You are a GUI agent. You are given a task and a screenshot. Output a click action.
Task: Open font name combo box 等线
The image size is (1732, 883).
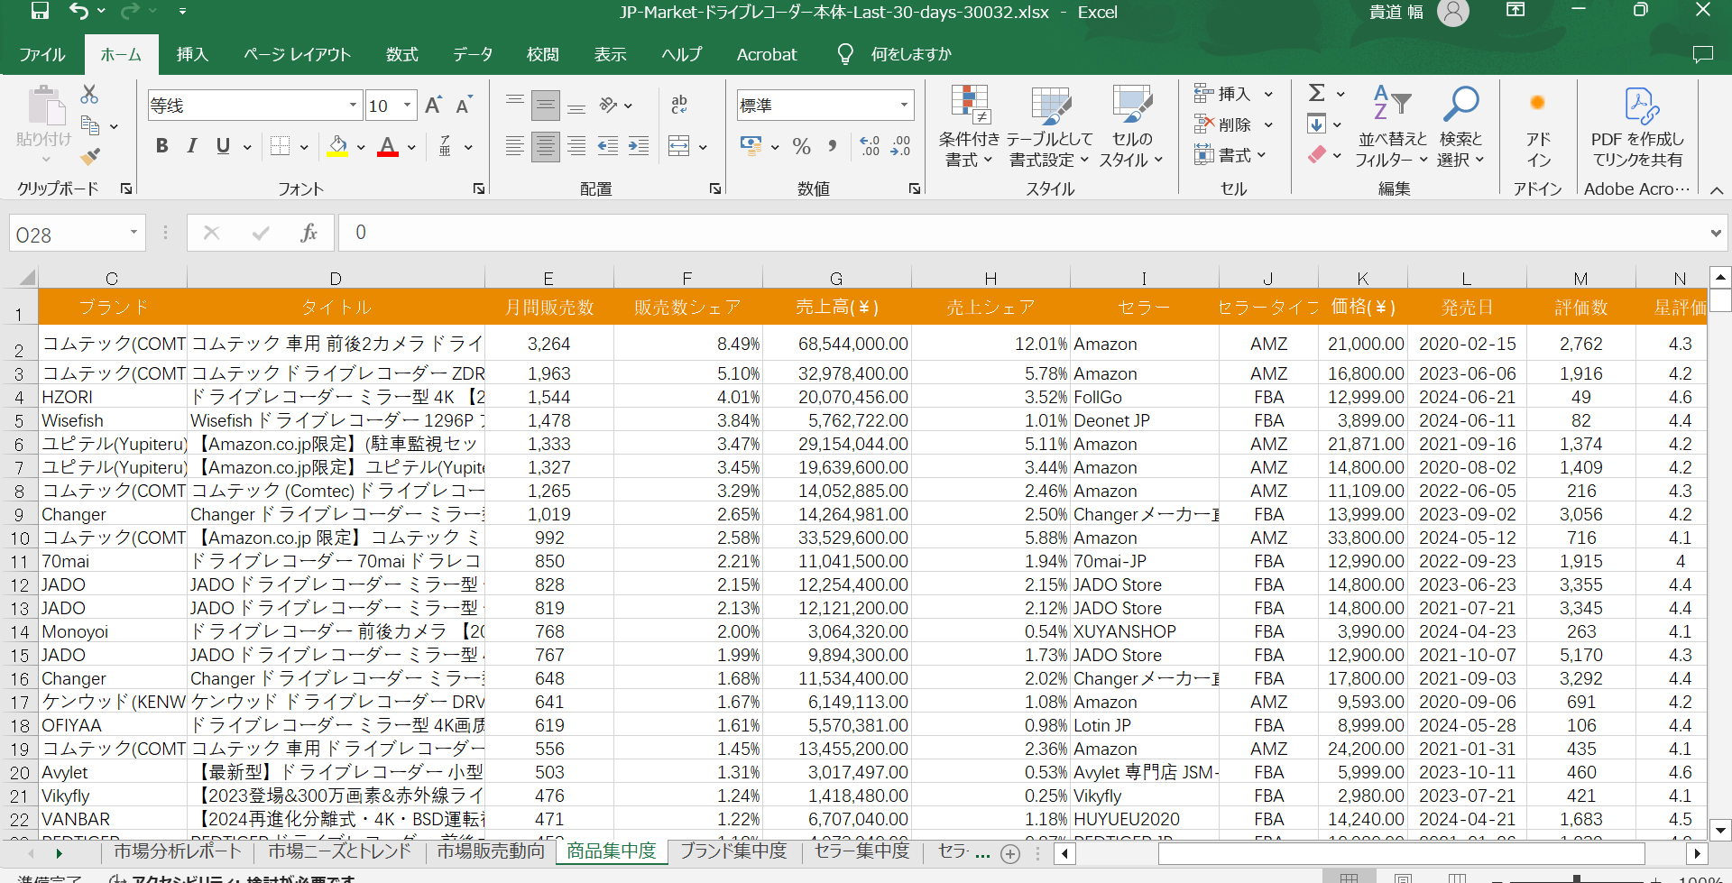(x=254, y=106)
